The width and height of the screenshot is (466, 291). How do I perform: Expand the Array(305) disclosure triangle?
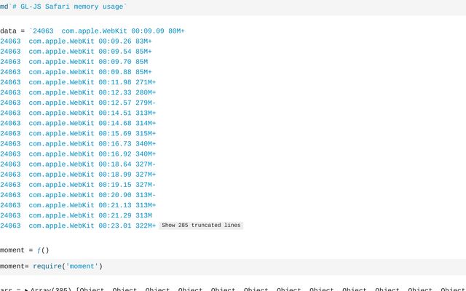pyautogui.click(x=26, y=290)
